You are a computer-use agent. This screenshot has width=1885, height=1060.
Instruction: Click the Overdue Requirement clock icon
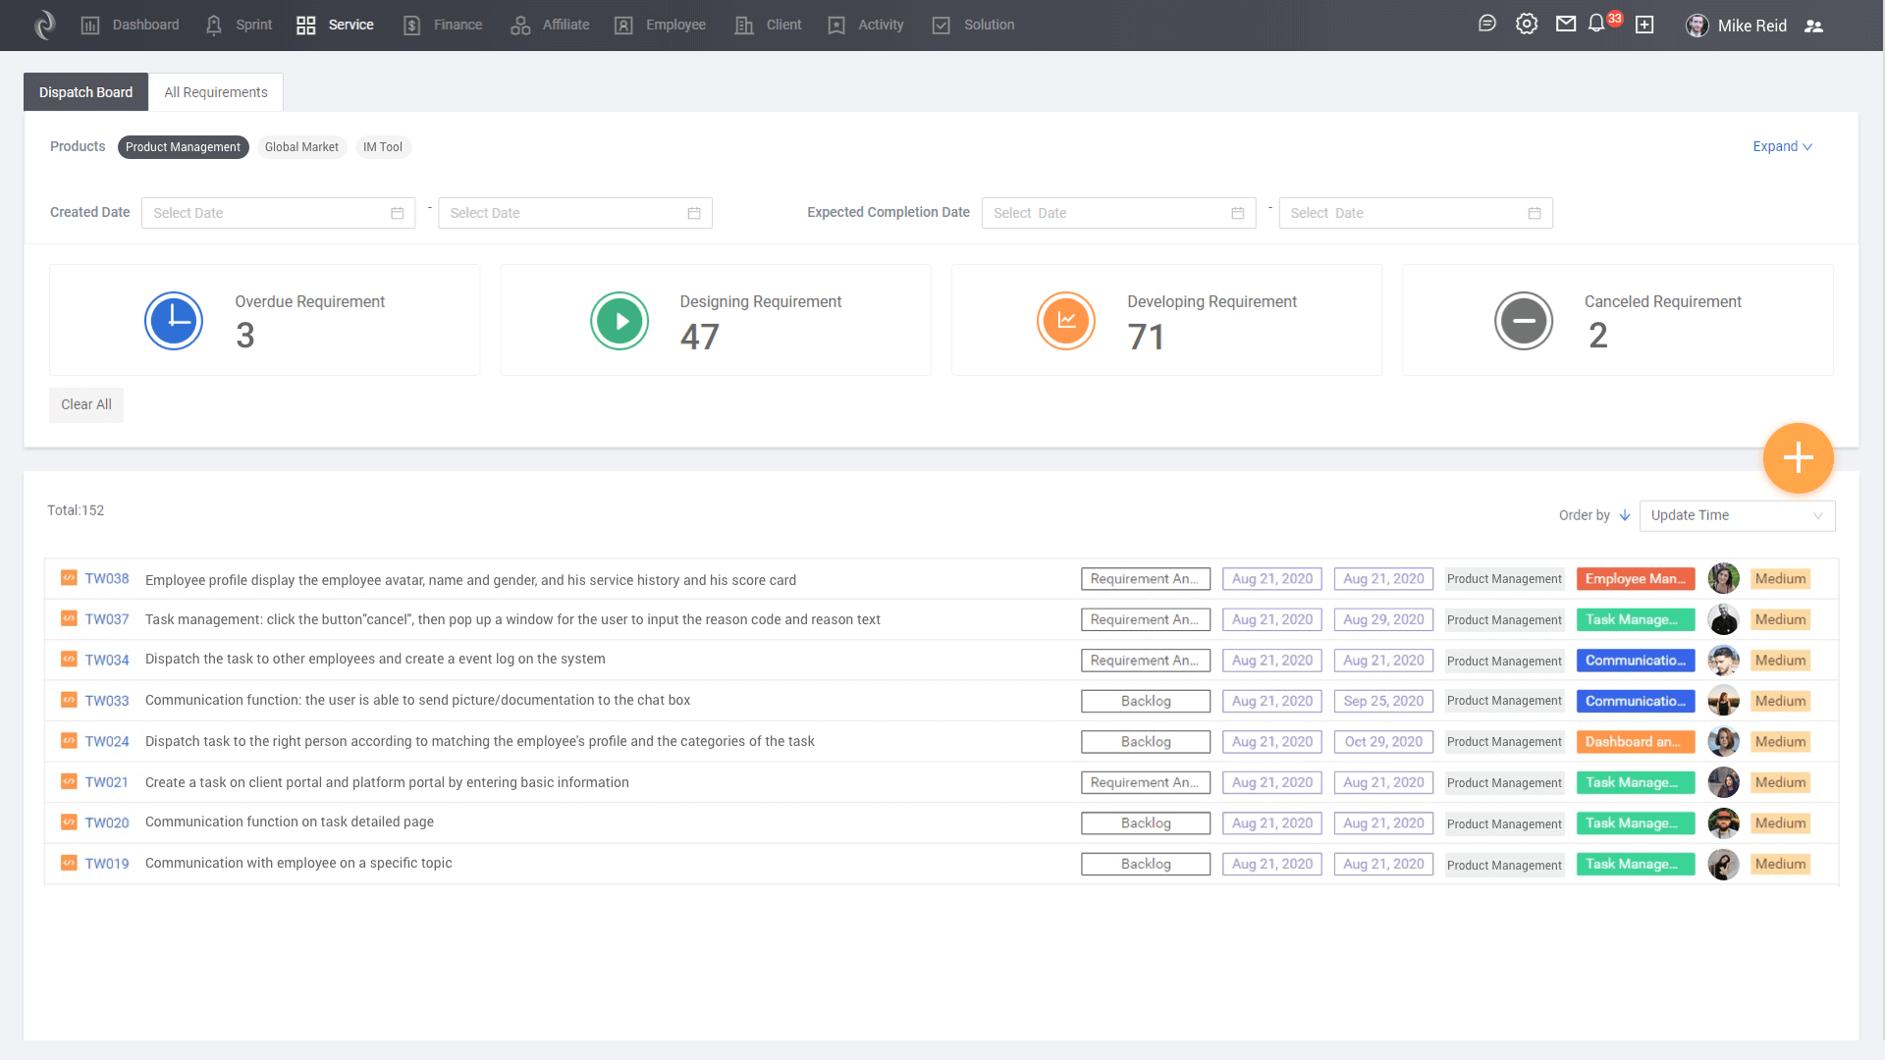point(174,320)
